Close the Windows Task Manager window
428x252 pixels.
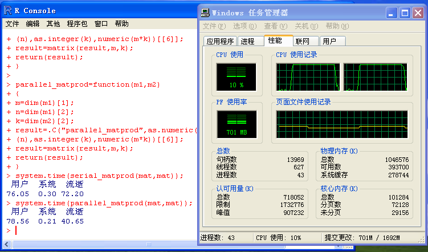tap(417, 13)
